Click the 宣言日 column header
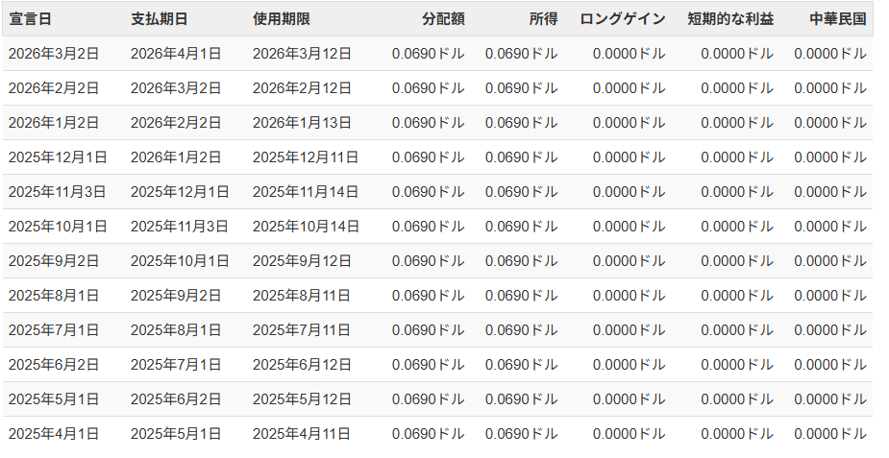The width and height of the screenshot is (889, 458). click(29, 19)
